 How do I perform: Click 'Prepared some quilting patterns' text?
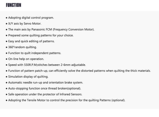pos(41,35)
